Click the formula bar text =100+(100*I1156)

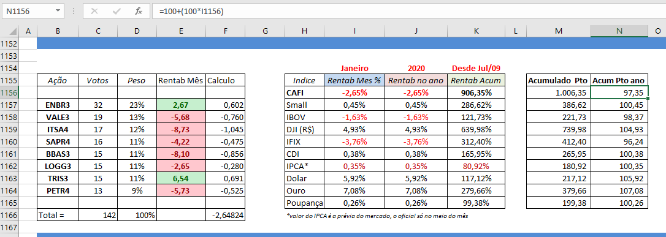[x=191, y=12]
